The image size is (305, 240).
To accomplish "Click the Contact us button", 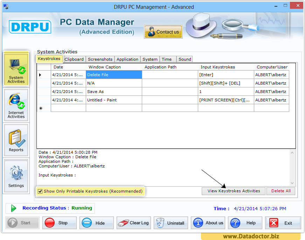I will [x=163, y=32].
